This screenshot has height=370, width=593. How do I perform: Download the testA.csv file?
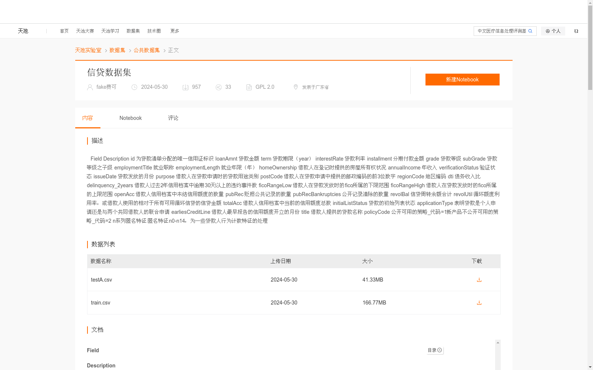coord(479,280)
